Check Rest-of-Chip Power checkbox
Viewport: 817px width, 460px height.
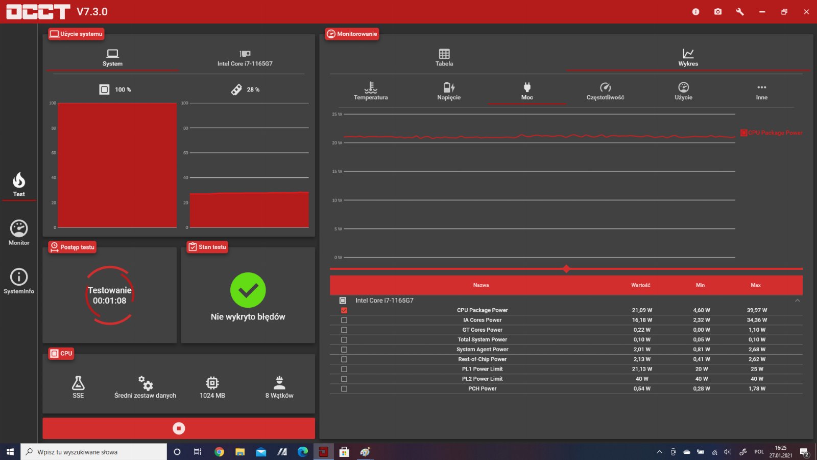pos(344,359)
